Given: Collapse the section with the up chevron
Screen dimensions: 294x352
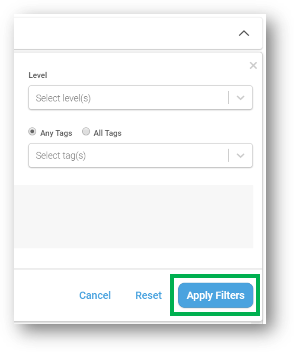Looking at the screenshot, I should 244,33.
